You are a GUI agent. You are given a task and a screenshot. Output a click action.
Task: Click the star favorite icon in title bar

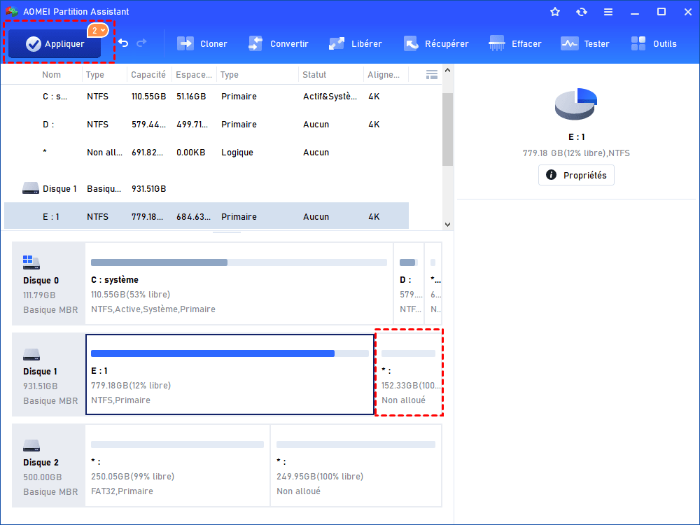pyautogui.click(x=555, y=12)
